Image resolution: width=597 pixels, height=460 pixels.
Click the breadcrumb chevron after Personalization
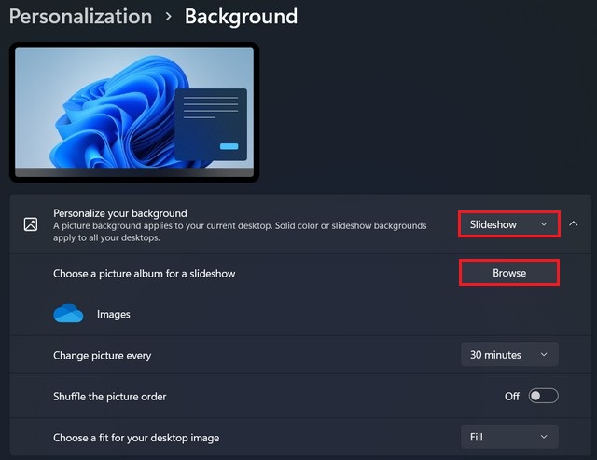coord(168,17)
